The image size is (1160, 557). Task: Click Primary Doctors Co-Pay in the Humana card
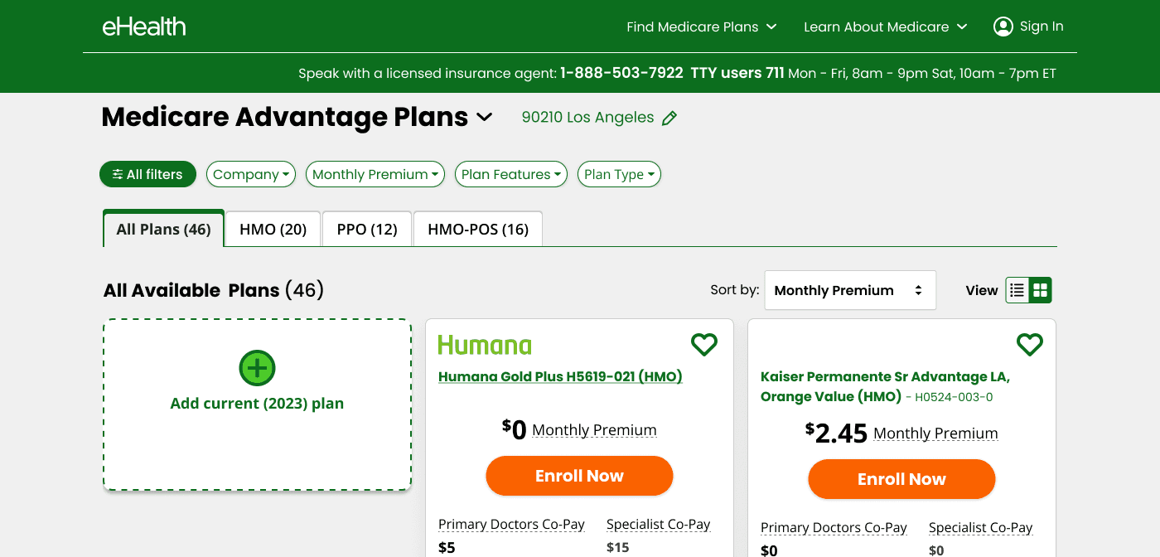tap(511, 525)
